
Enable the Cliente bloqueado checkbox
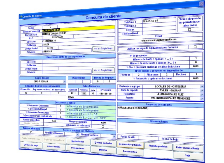coord(190,29)
